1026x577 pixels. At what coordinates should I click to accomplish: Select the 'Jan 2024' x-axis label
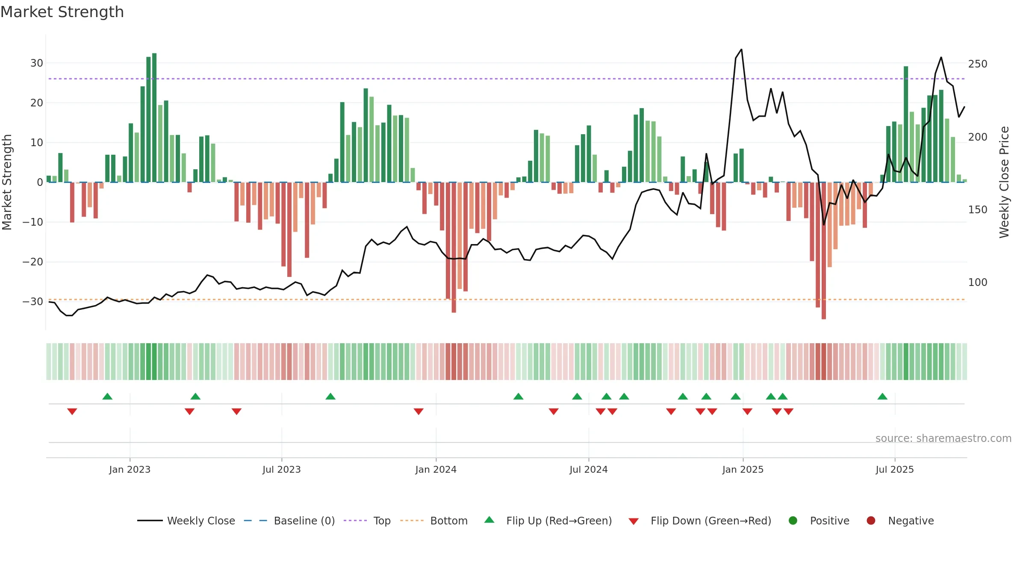pyautogui.click(x=436, y=469)
